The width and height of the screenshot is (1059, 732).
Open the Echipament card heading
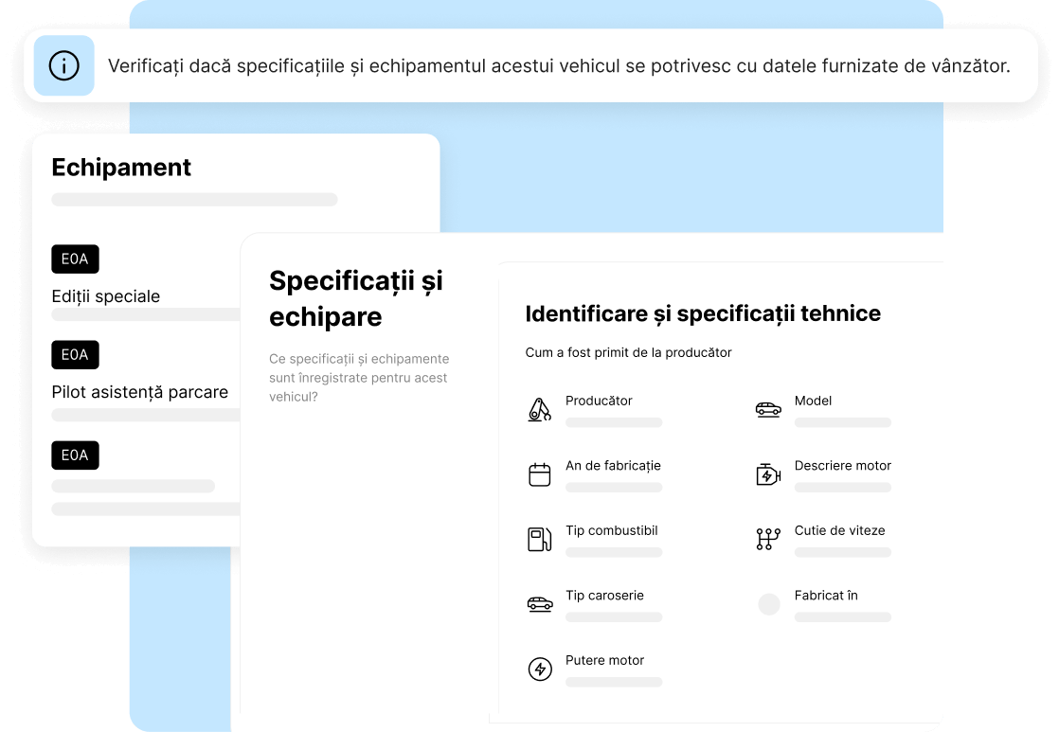(121, 168)
